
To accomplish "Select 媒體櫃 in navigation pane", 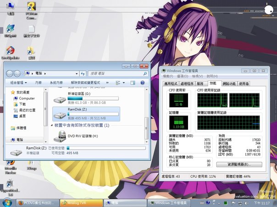I will pyautogui.click(x=18, y=128).
